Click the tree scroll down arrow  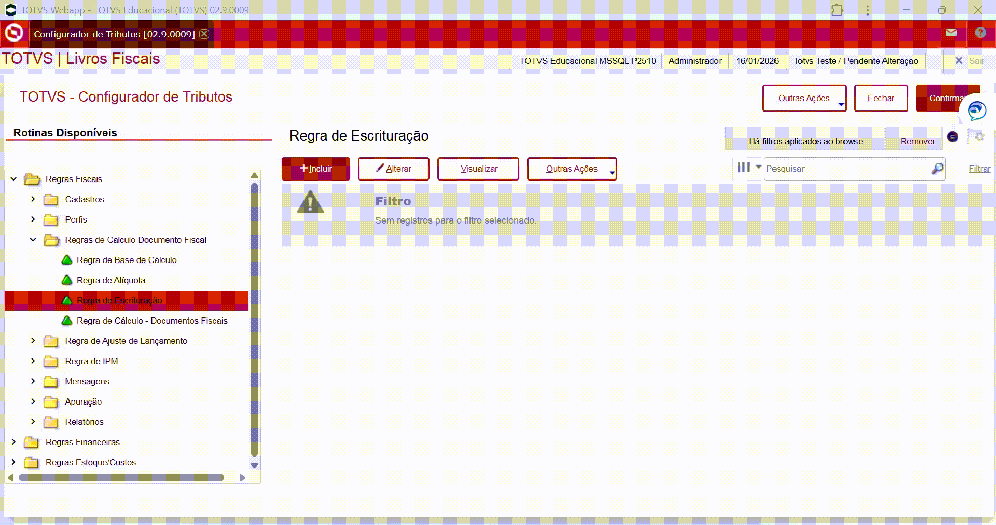(254, 466)
